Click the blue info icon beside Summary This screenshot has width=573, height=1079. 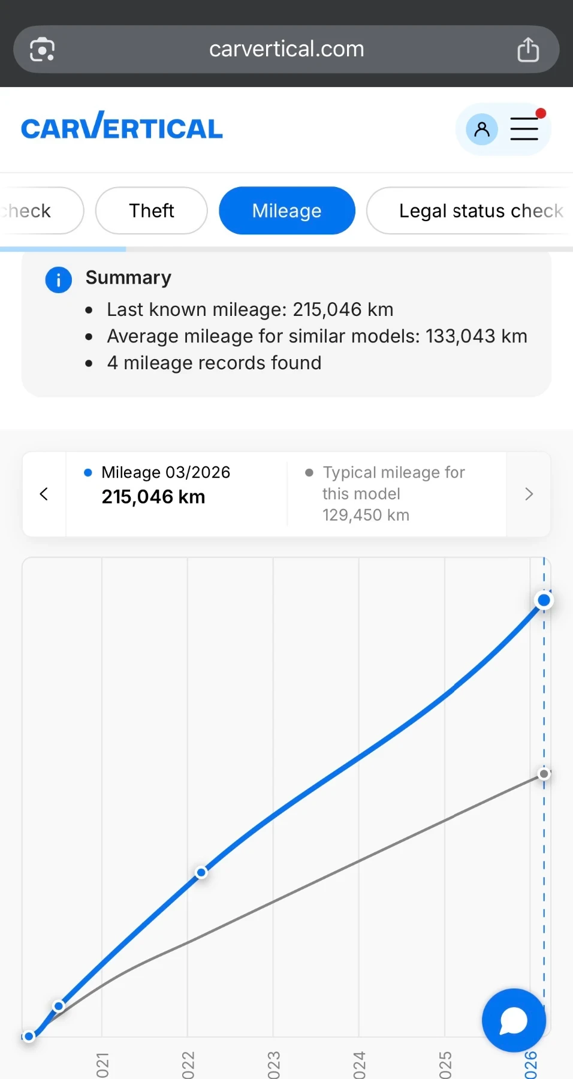tap(59, 280)
